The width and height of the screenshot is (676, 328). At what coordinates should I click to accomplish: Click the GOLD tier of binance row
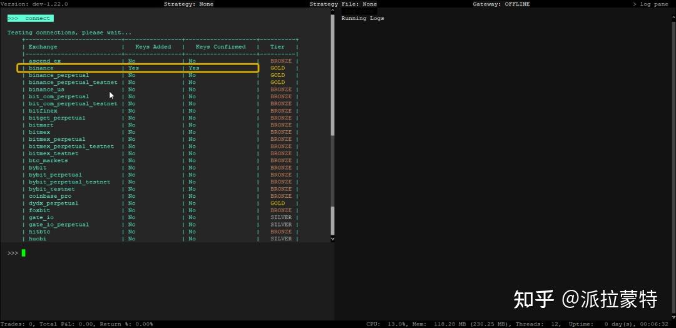pos(278,68)
